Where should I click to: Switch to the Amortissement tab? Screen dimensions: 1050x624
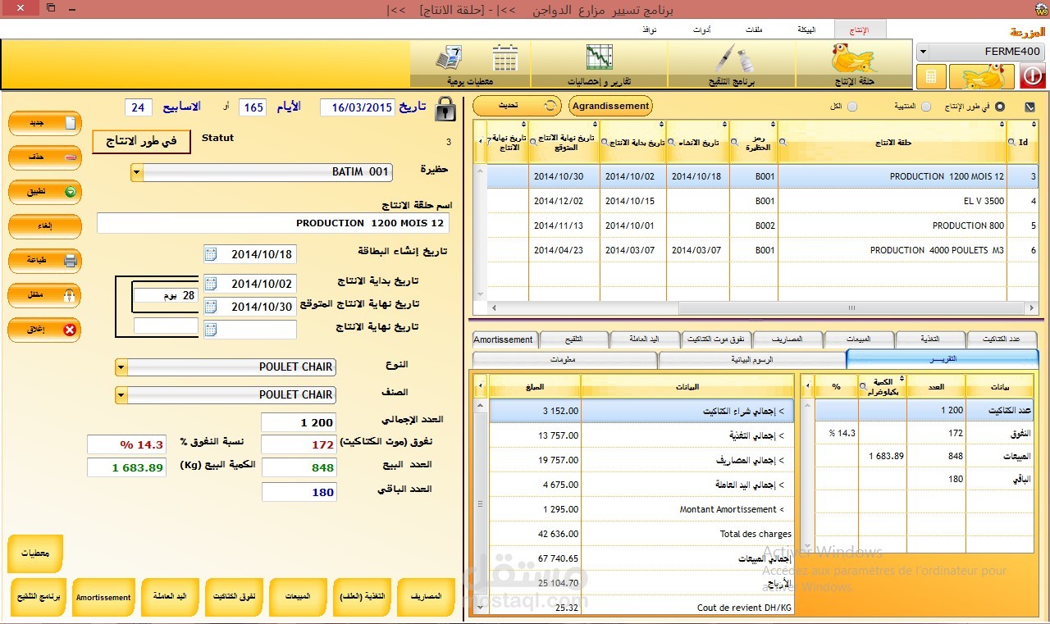[504, 339]
